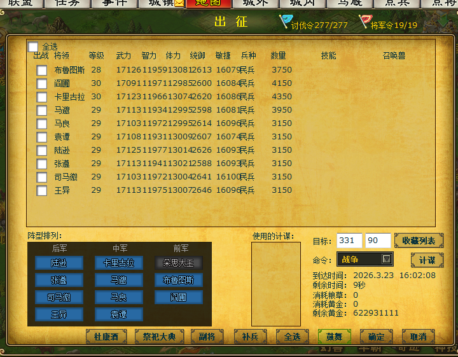
Task: Select 陆逊 tile in the rear army
Action: [x=59, y=263]
